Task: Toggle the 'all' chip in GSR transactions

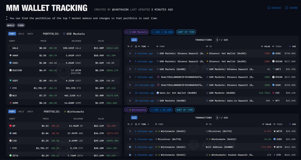Action: click(x=134, y=40)
